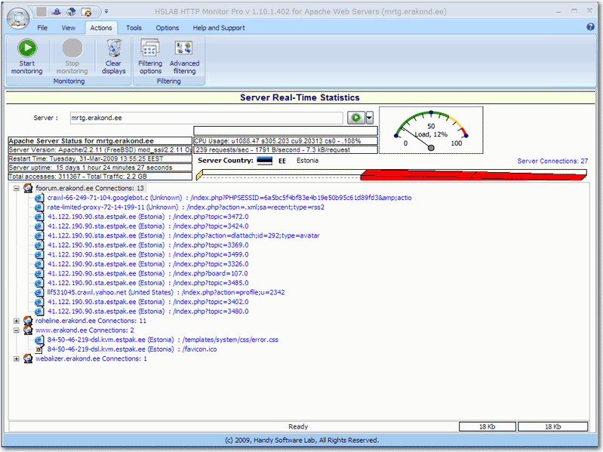Click the second 18 Kb status bar box

[552, 426]
